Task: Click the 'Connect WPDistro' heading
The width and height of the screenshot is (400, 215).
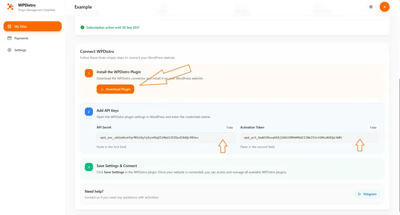Action: 97,52
